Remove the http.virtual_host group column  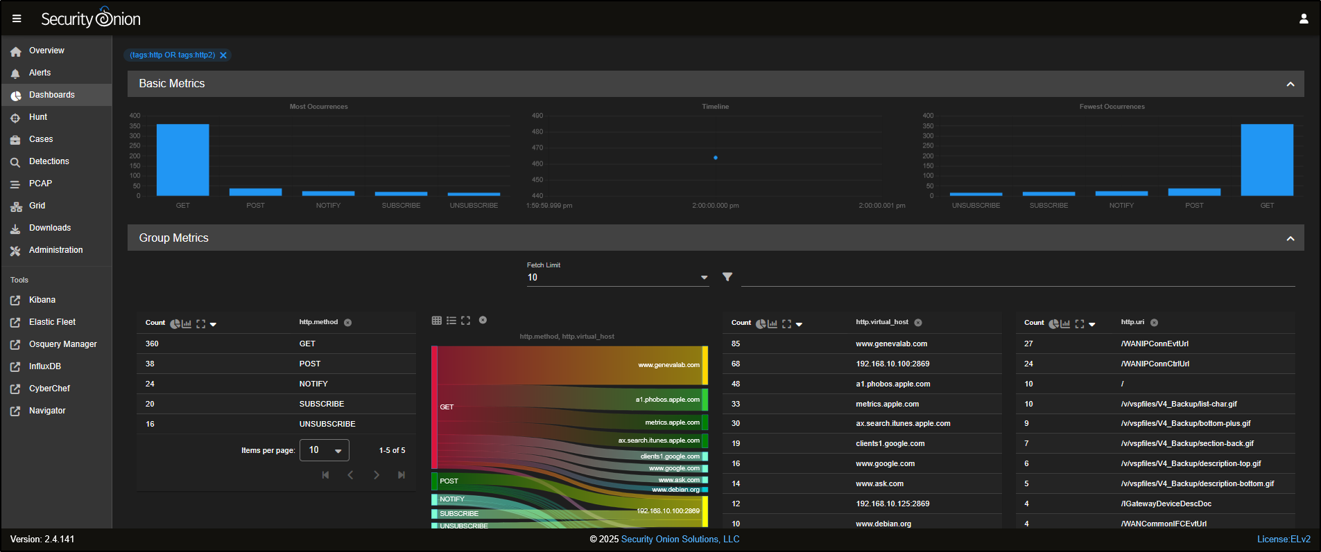pyautogui.click(x=917, y=323)
